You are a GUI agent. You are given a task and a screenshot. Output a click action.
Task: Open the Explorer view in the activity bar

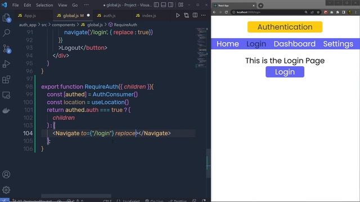[6, 17]
